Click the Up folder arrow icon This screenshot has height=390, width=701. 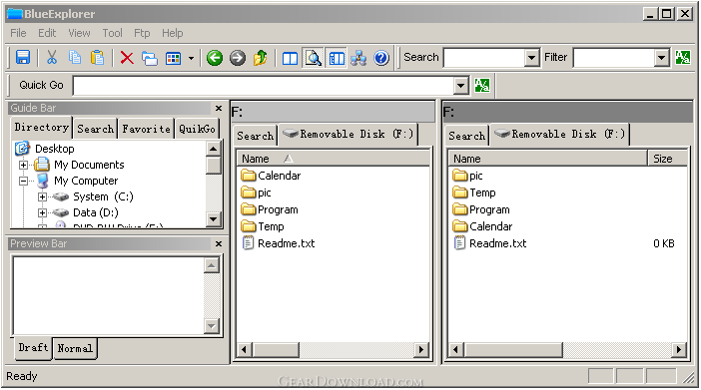click(x=261, y=58)
